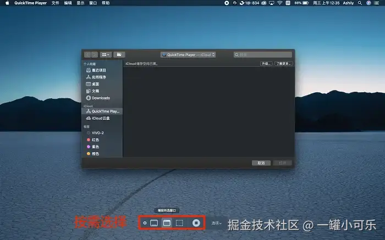
Task: Click the menu bar recording stop icon
Action: [227, 3]
